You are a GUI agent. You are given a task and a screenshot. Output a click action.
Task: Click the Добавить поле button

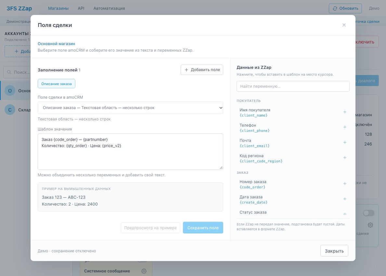pyautogui.click(x=202, y=70)
